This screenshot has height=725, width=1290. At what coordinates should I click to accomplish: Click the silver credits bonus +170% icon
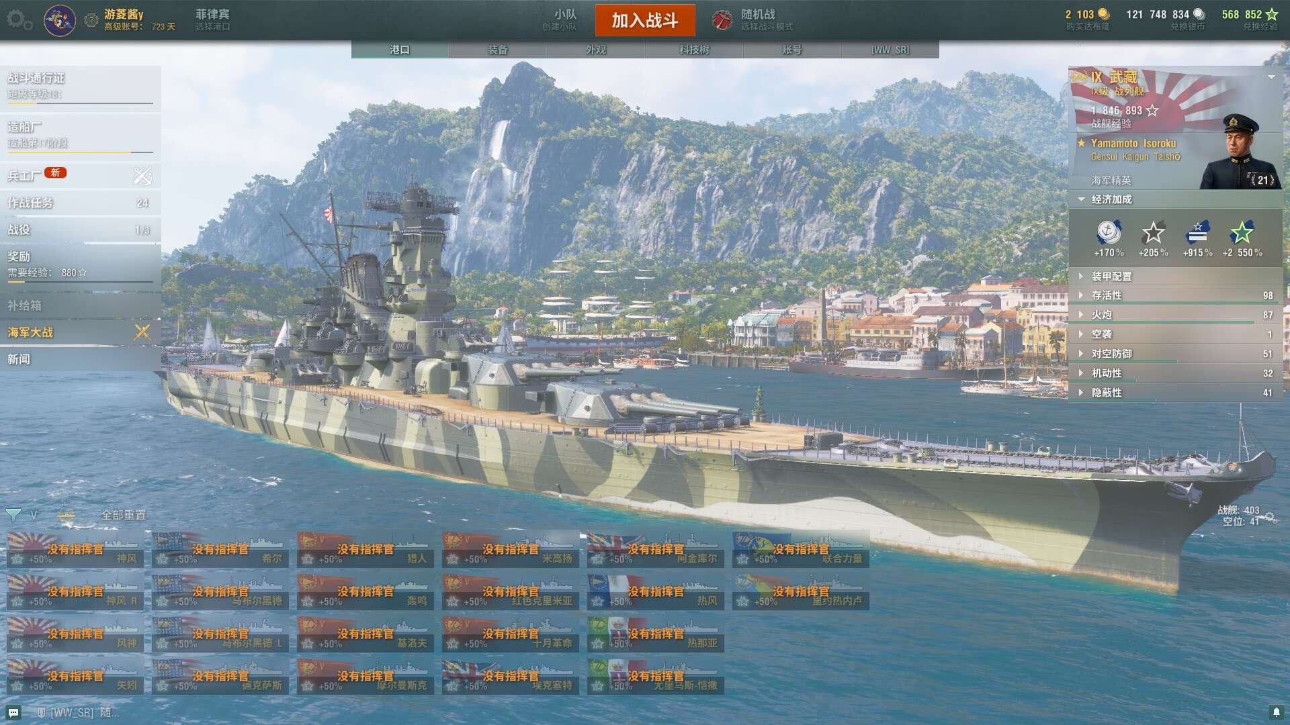[x=1109, y=233]
